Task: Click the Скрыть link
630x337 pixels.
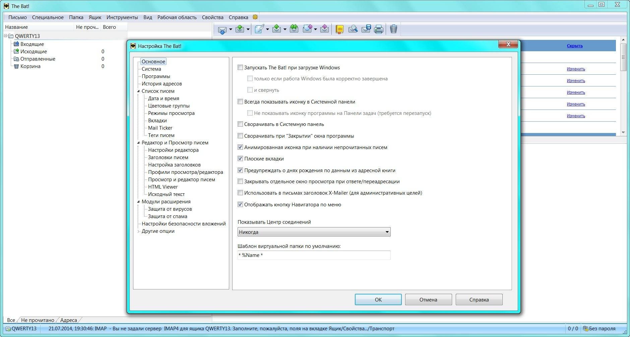Action: (x=575, y=46)
